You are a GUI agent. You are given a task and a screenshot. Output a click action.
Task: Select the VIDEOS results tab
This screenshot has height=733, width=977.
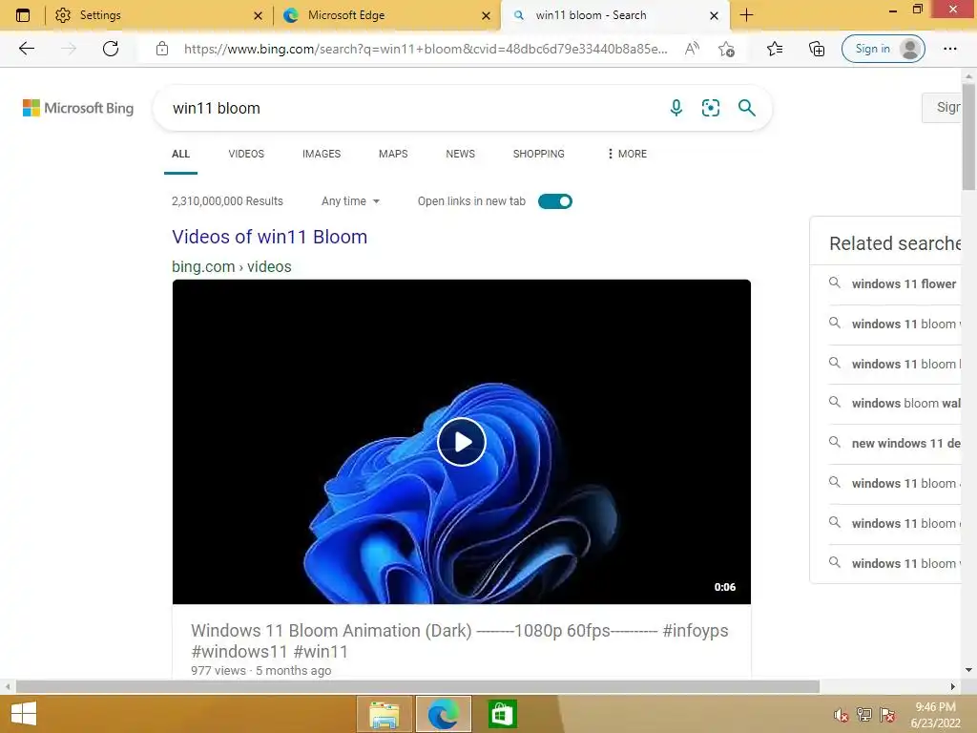pyautogui.click(x=246, y=154)
